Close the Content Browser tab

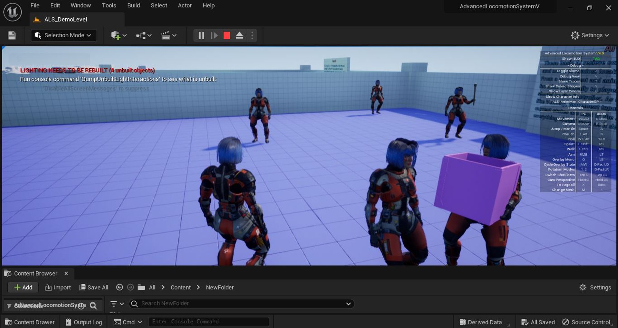(x=66, y=273)
